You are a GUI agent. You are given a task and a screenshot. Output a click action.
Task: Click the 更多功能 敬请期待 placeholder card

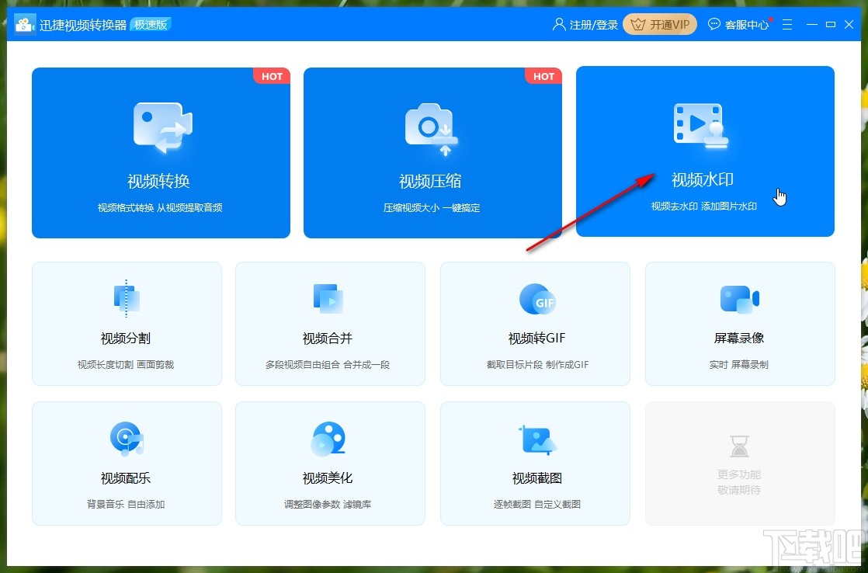739,463
